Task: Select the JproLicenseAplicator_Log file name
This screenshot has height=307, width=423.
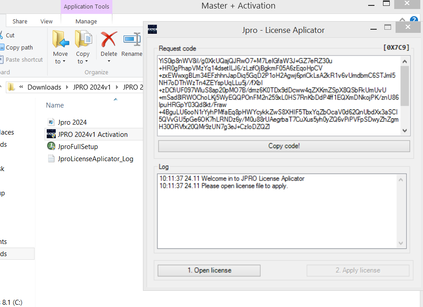Action: (95, 159)
